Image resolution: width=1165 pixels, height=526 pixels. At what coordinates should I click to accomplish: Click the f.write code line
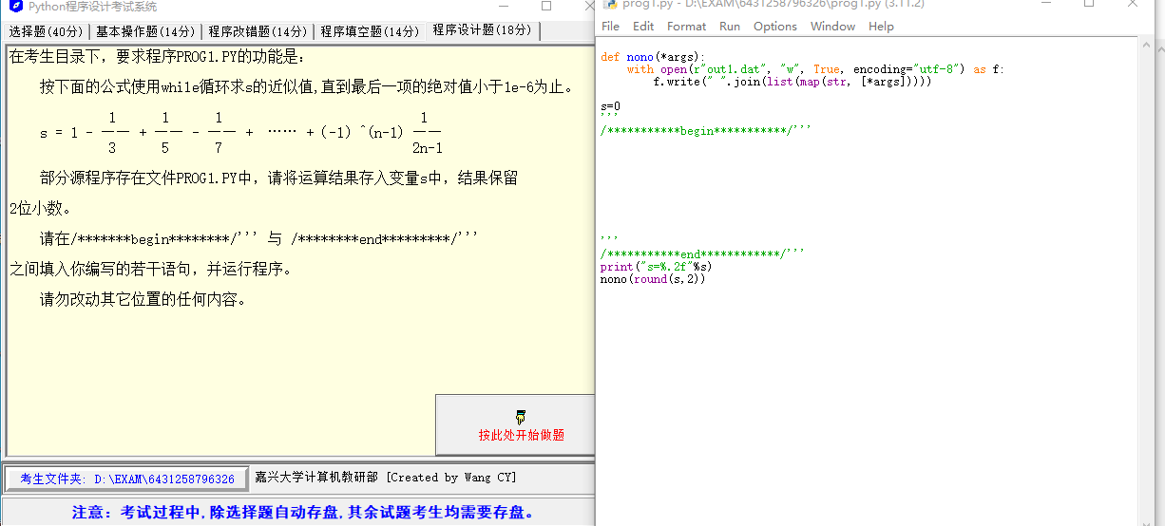792,82
